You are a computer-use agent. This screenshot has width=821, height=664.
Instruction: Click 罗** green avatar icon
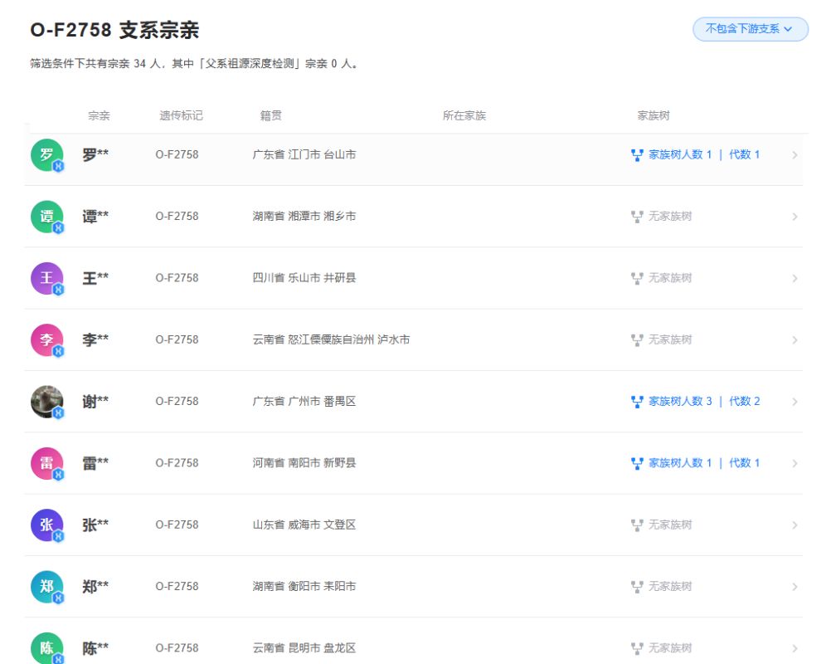click(47, 154)
